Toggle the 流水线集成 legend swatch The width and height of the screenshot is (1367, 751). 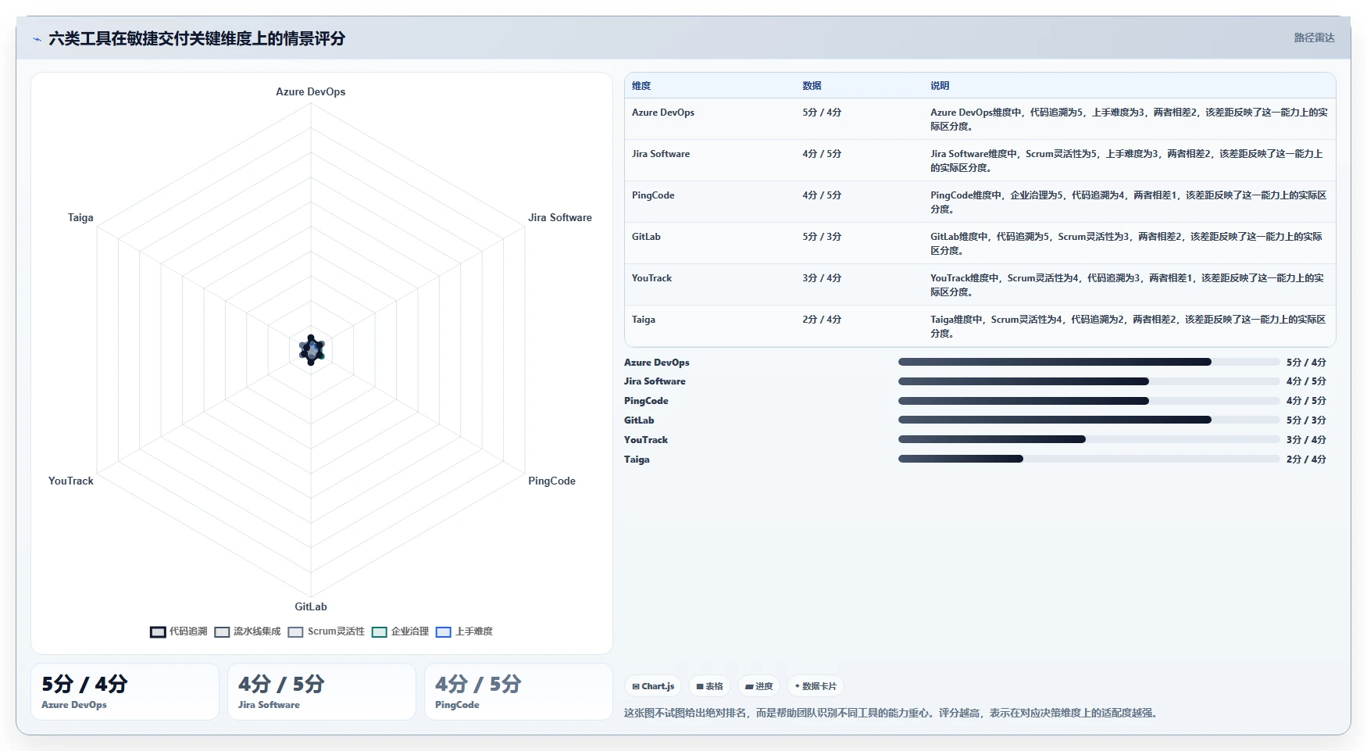pyautogui.click(x=222, y=632)
